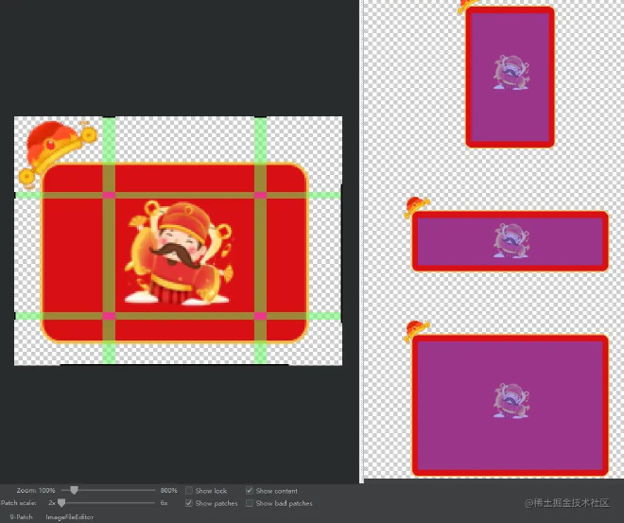The image size is (624, 523).
Task: Select the horizontally stretched wide preview
Action: pos(511,241)
